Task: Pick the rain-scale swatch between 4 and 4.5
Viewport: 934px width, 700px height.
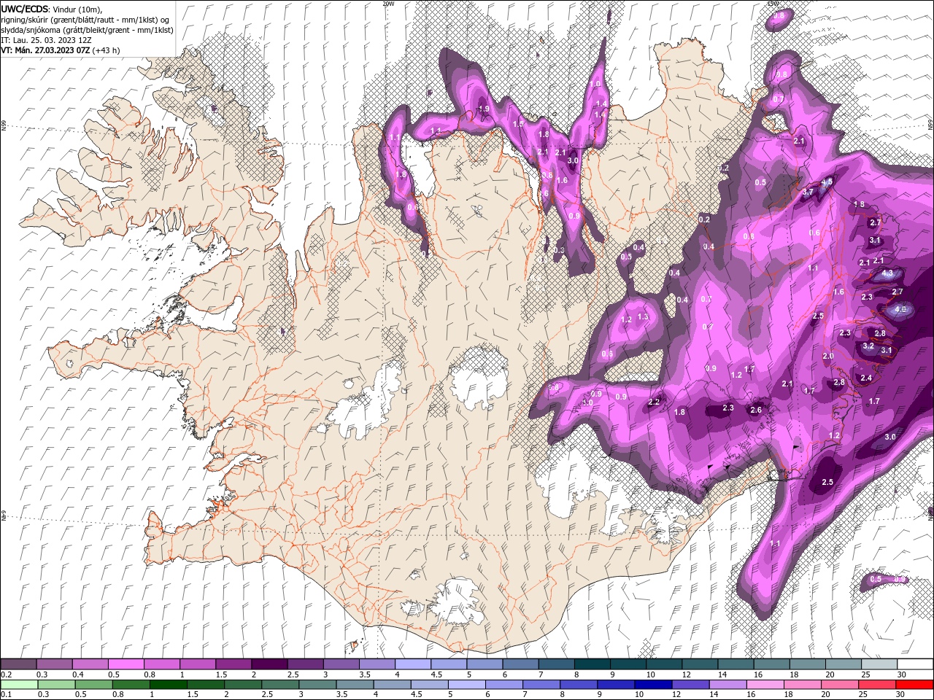Action: tap(393, 685)
